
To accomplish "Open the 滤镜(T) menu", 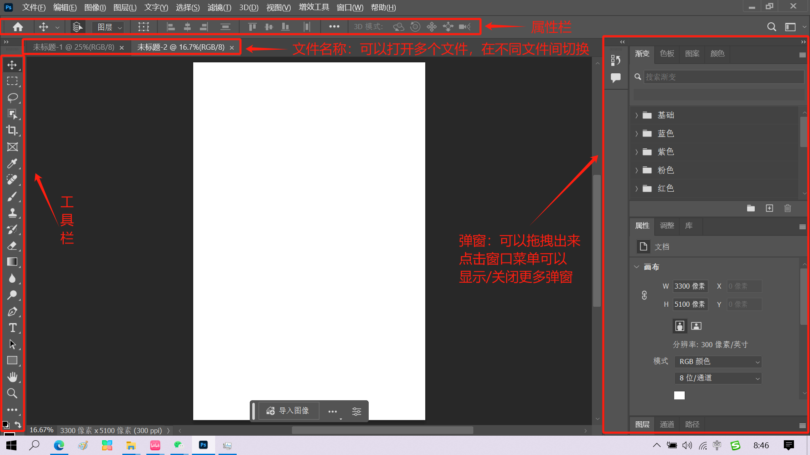I will pos(219,7).
